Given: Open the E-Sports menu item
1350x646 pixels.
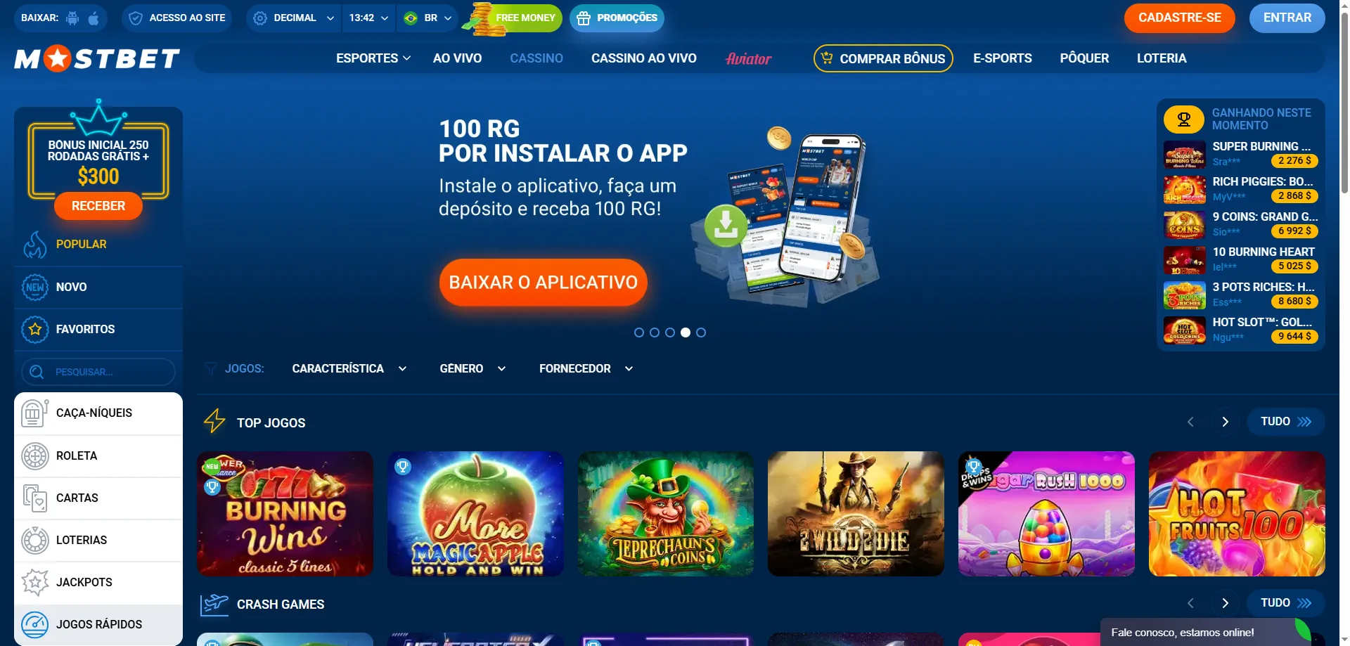Looking at the screenshot, I should [x=1003, y=58].
